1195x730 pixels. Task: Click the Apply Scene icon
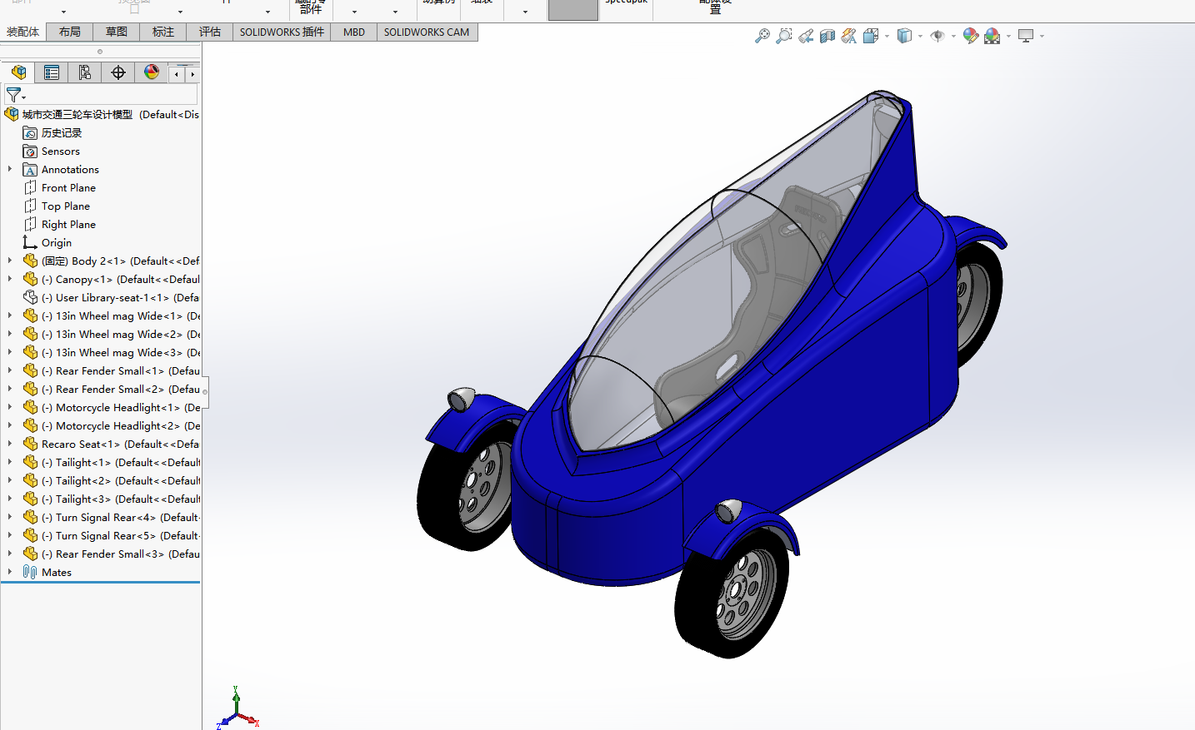tap(992, 36)
